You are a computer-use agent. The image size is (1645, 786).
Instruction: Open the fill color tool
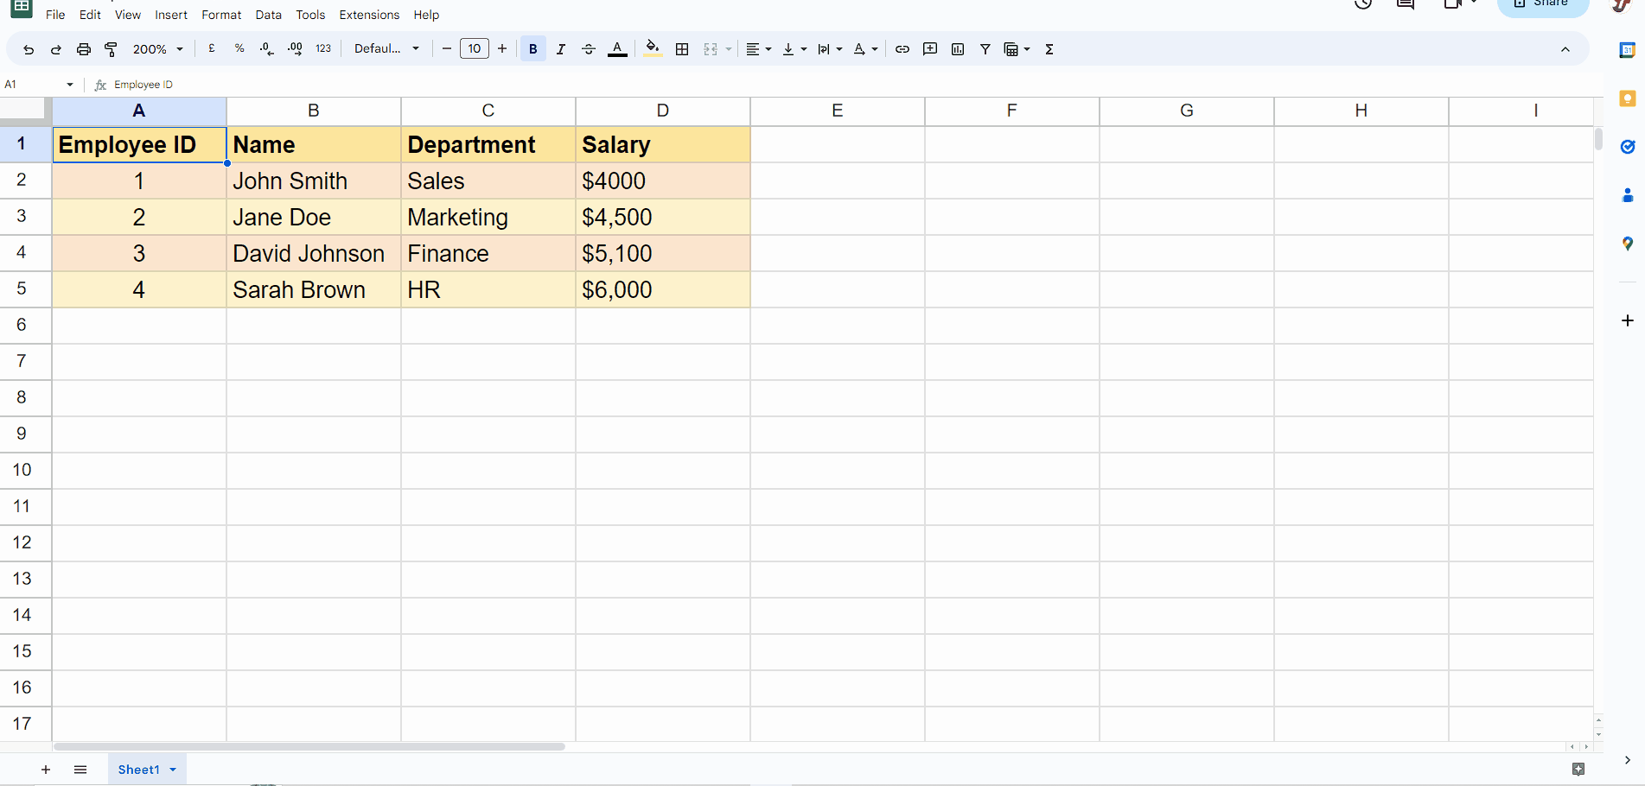pos(652,48)
